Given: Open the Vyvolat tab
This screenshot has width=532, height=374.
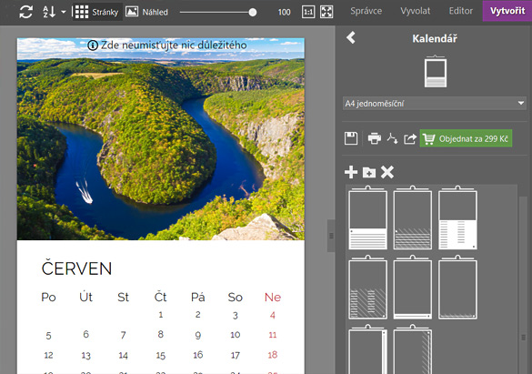Looking at the screenshot, I should (x=416, y=11).
